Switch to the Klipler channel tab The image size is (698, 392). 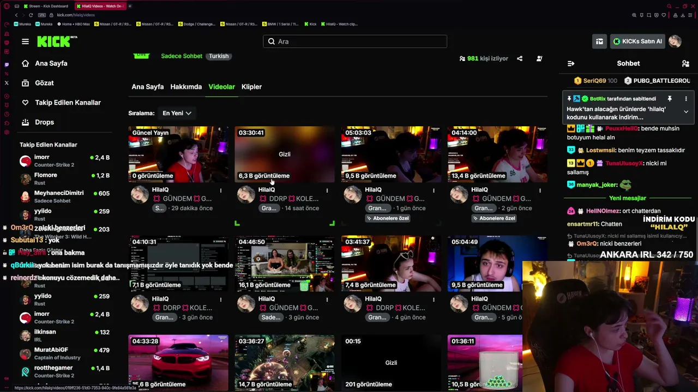point(251,87)
